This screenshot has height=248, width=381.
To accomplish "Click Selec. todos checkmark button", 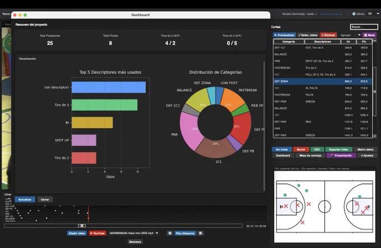I will [308, 35].
